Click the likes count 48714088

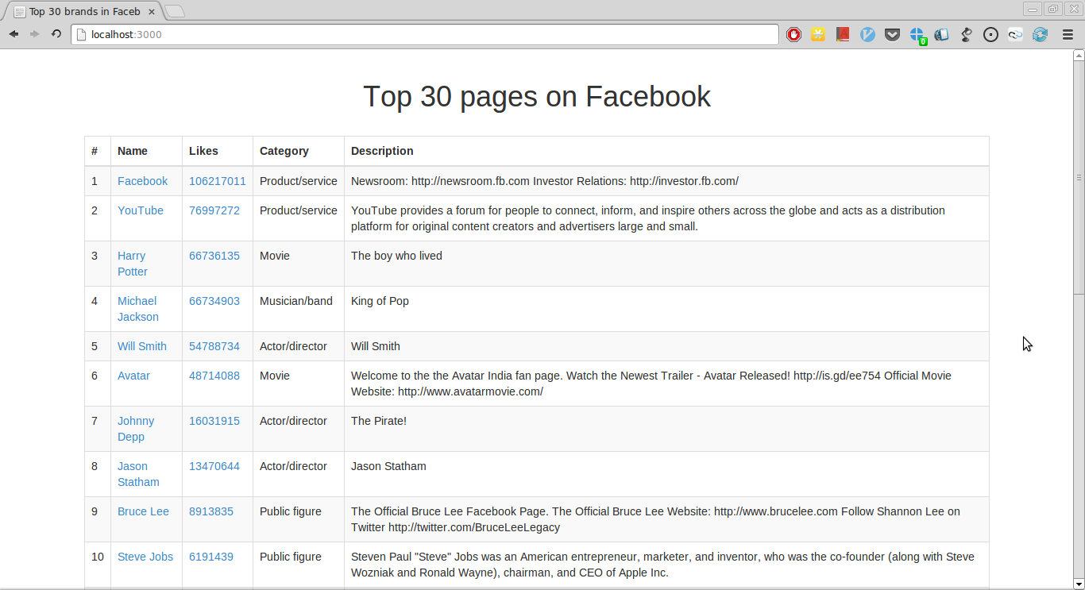coord(214,376)
